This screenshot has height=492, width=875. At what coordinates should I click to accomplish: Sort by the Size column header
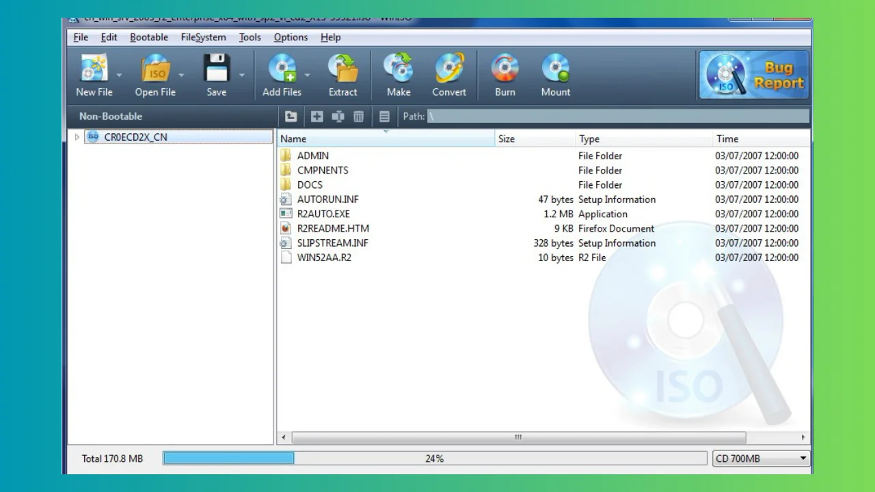(x=535, y=139)
